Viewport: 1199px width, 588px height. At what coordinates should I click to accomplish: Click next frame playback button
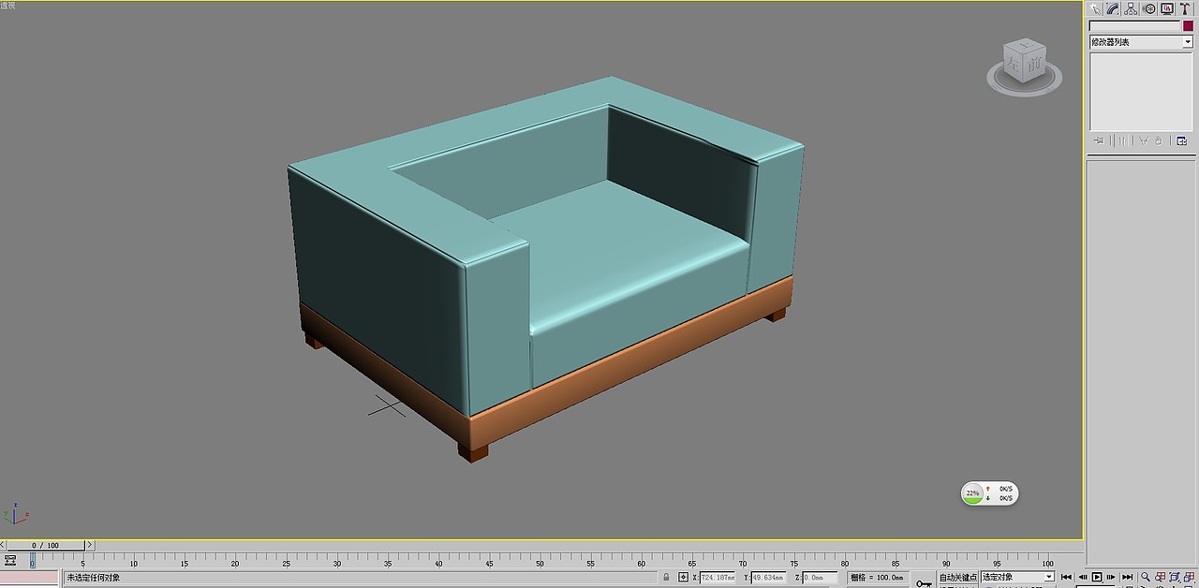click(x=1111, y=577)
